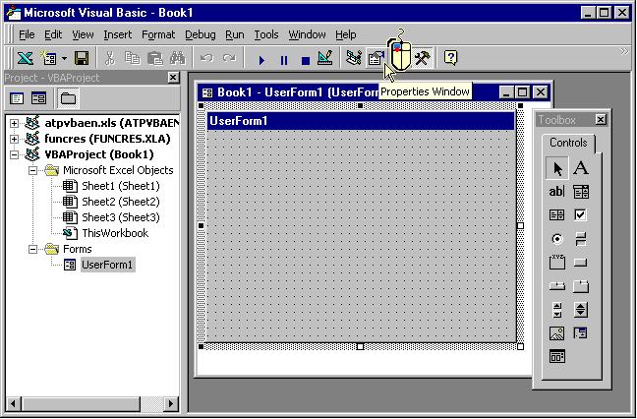This screenshot has width=637, height=419.
Task: Click View Object icon in the Project panel
Action: click(x=39, y=98)
